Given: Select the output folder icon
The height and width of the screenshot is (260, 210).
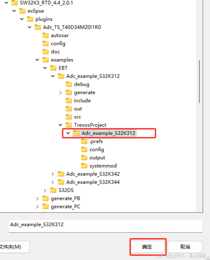Looking at the screenshot, I should point(84,158).
